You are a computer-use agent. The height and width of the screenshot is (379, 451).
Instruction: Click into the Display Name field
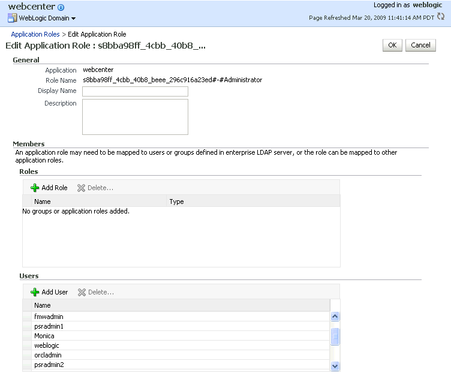pos(135,91)
